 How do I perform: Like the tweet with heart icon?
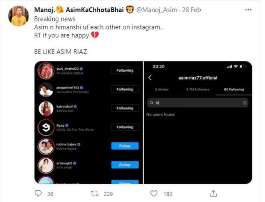pos(154,193)
